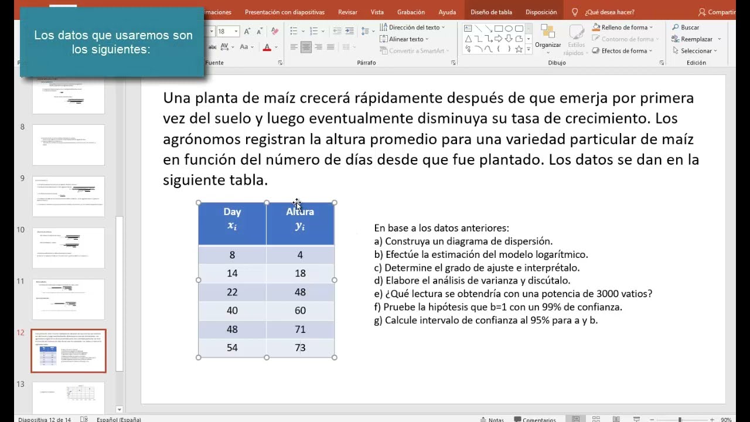Select the oval shape
The width and height of the screenshot is (750, 422).
click(x=509, y=28)
